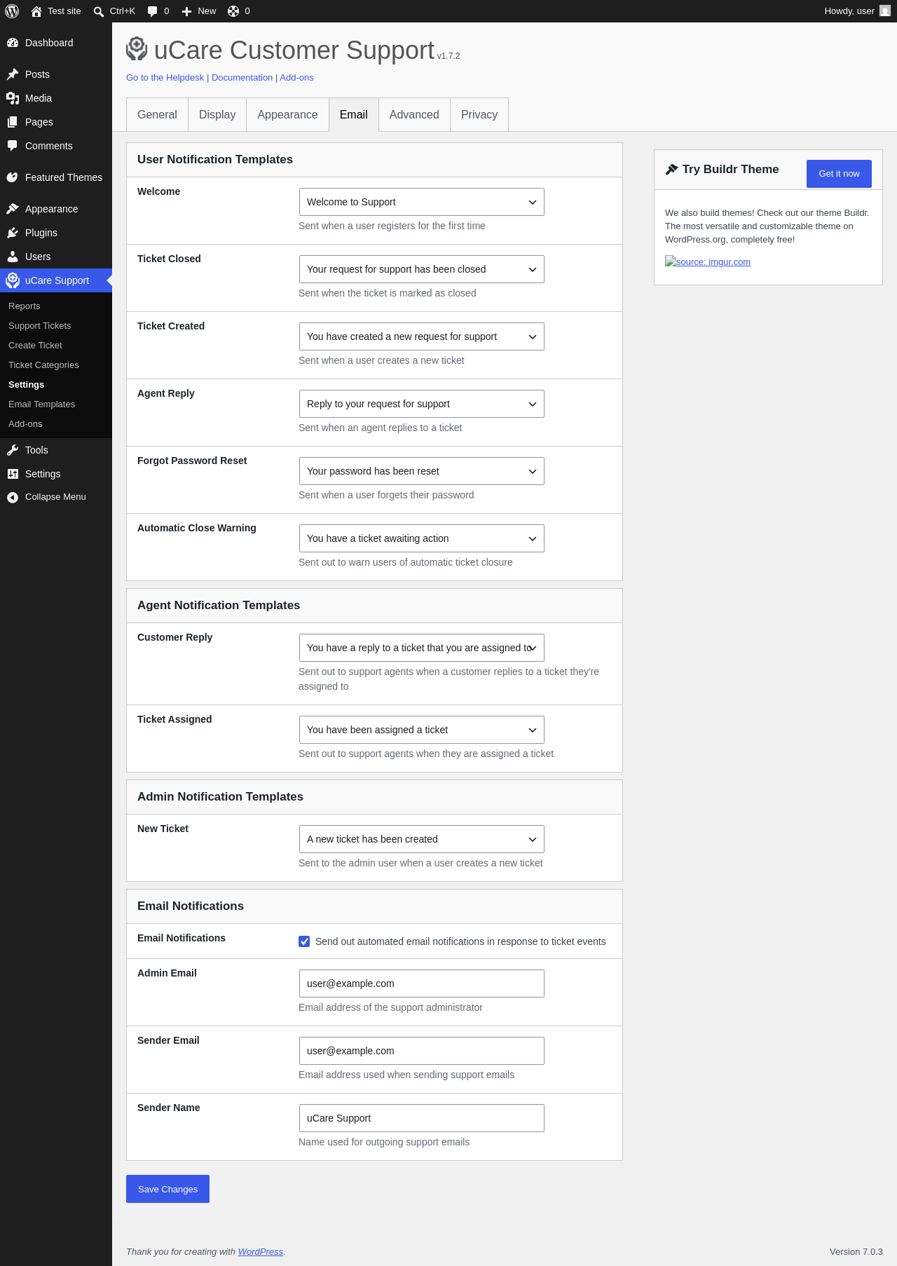Click the user avatar next to Howdy, user

(885, 11)
